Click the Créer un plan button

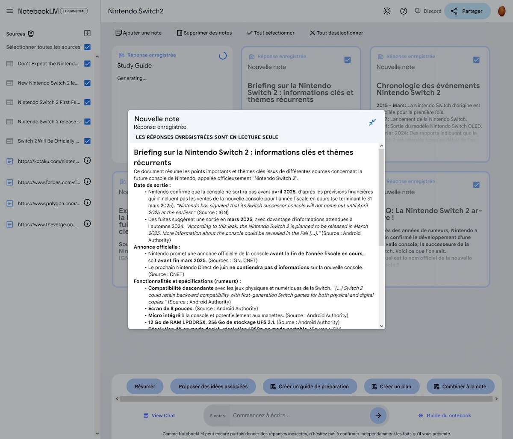coord(392,386)
